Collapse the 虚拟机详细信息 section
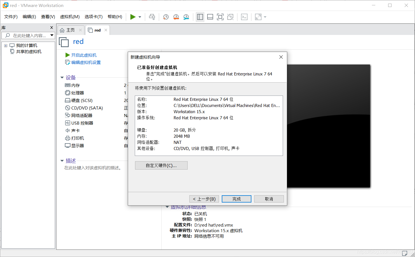Image resolution: width=415 pixels, height=257 pixels. (x=167, y=207)
